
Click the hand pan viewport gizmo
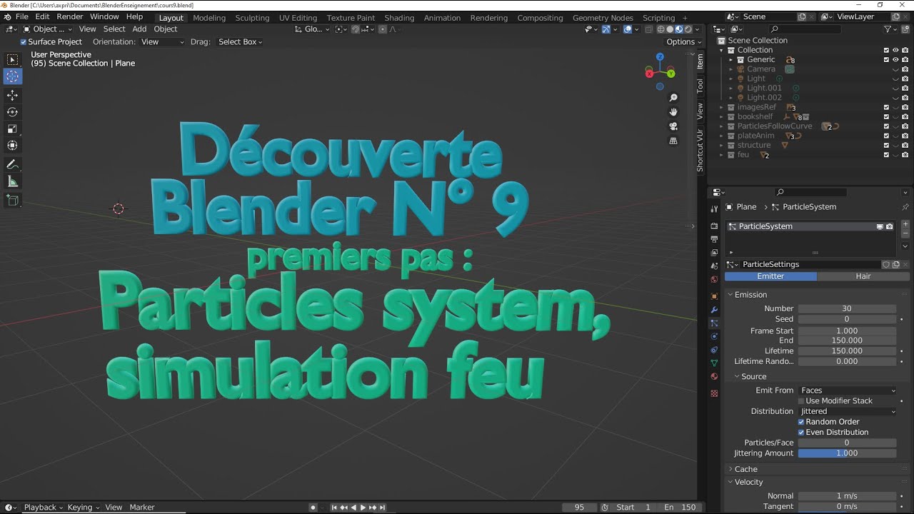point(673,112)
